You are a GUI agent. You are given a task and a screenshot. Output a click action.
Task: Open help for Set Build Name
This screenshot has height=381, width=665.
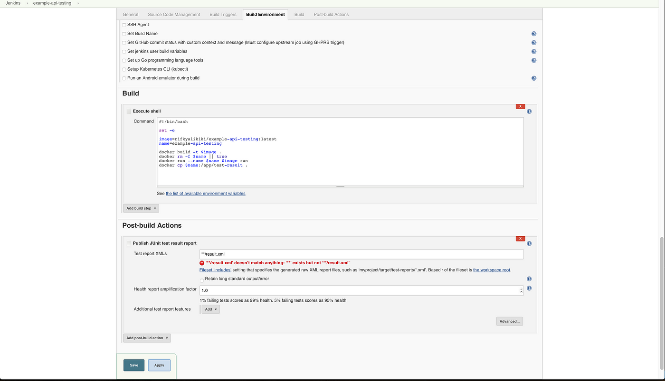[534, 34]
